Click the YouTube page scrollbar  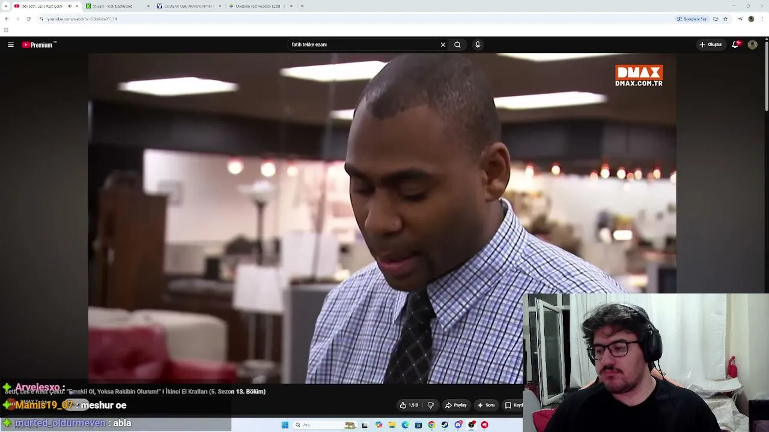(767, 76)
